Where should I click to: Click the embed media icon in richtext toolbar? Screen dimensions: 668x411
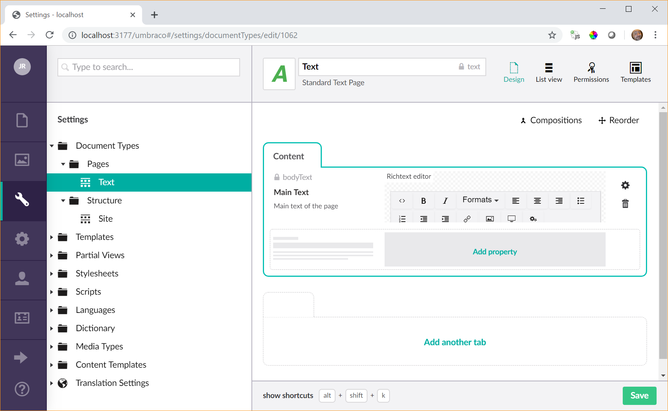pos(512,219)
